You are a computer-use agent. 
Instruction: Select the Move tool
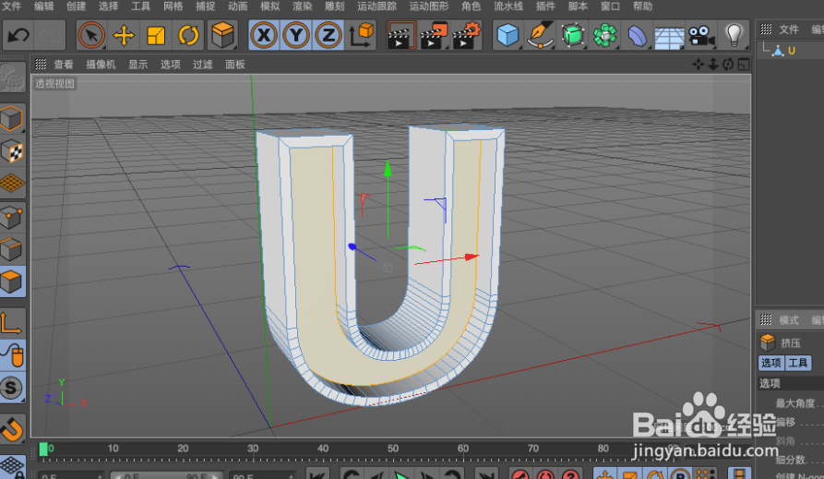pyautogui.click(x=124, y=36)
